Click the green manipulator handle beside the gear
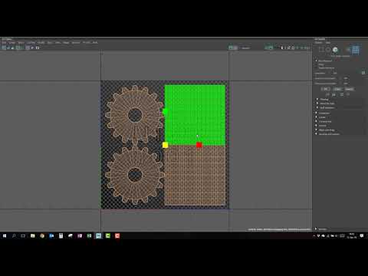Image resolution: width=368 pixels, height=276 pixels. click(165, 111)
